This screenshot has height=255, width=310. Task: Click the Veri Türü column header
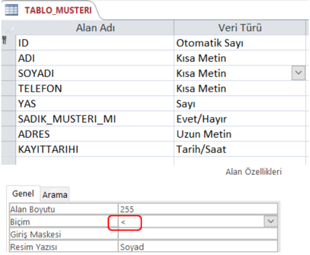pos(240,28)
